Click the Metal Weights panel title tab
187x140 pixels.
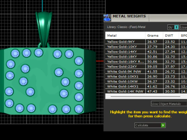click(129, 16)
